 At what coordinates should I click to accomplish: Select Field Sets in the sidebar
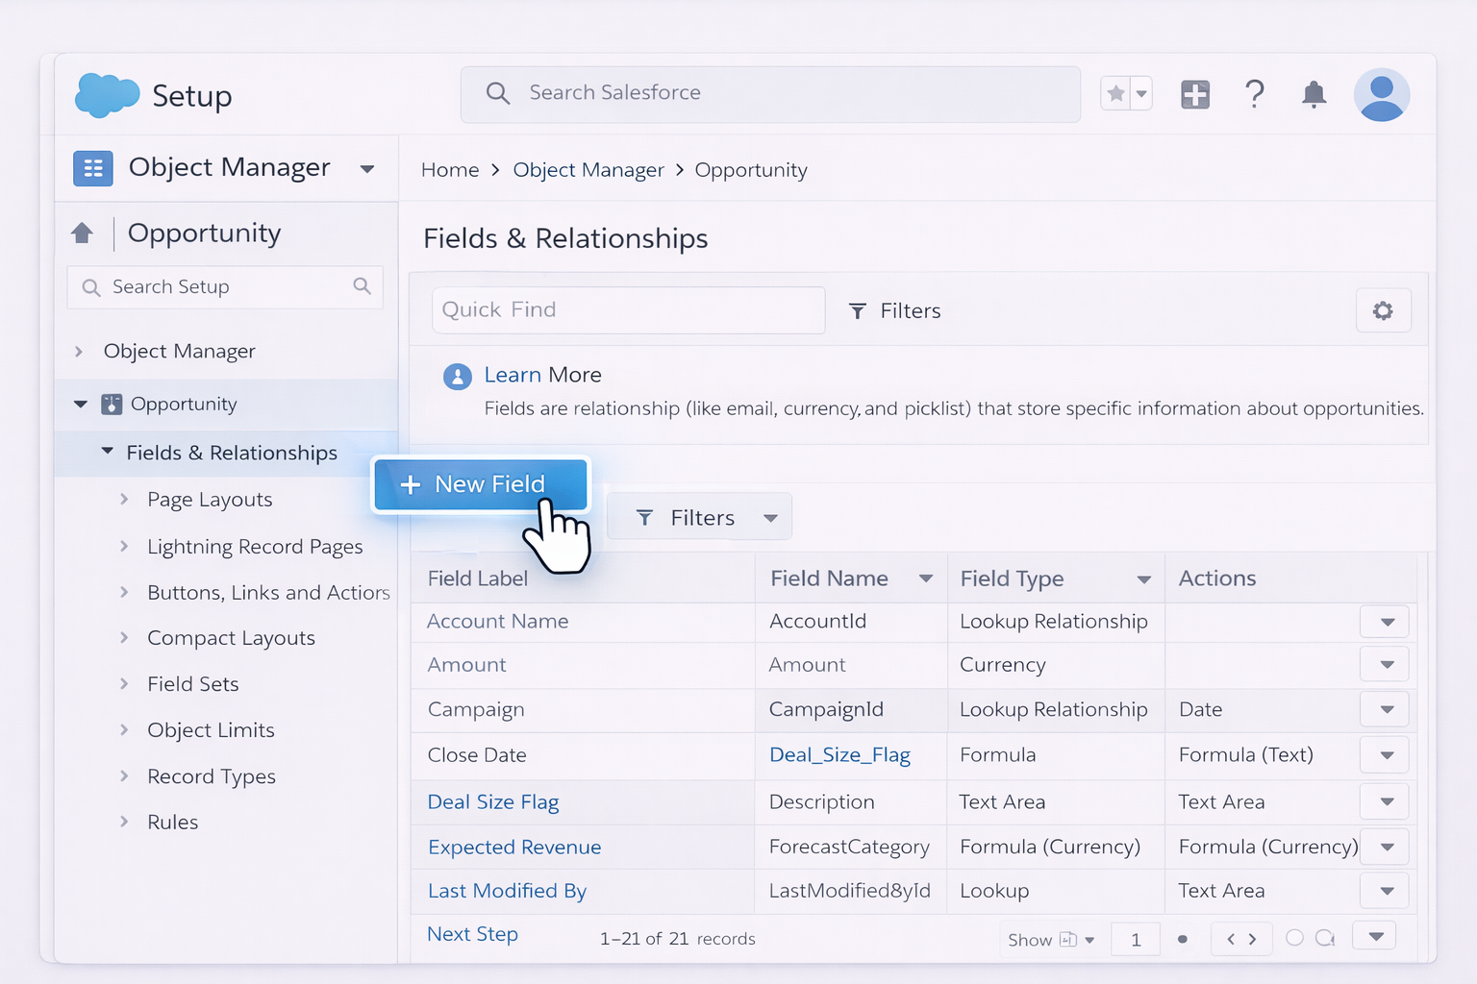click(x=192, y=684)
